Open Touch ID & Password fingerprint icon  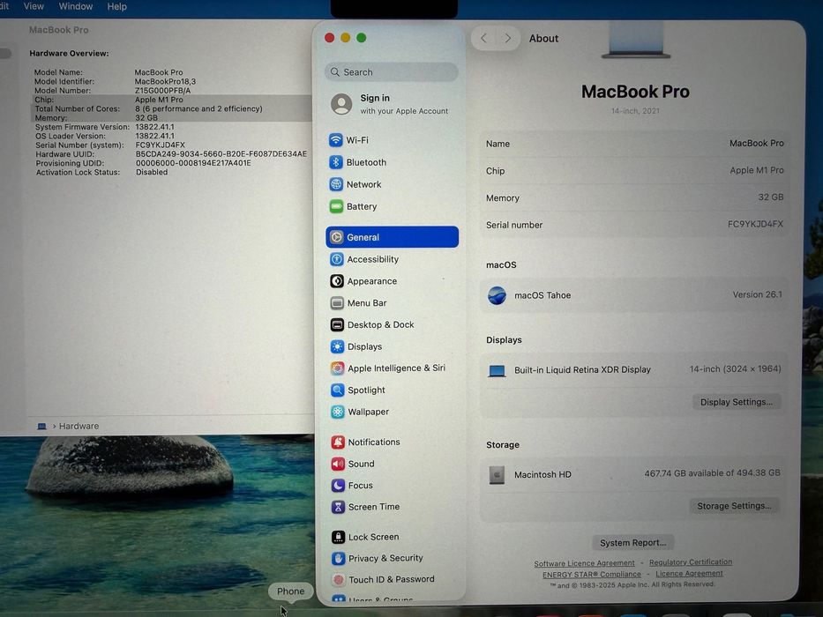click(x=339, y=579)
